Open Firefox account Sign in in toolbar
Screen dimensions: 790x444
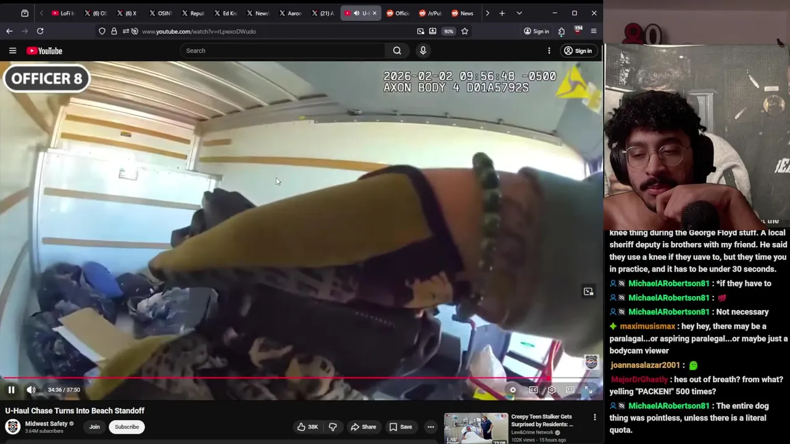pyautogui.click(x=536, y=31)
